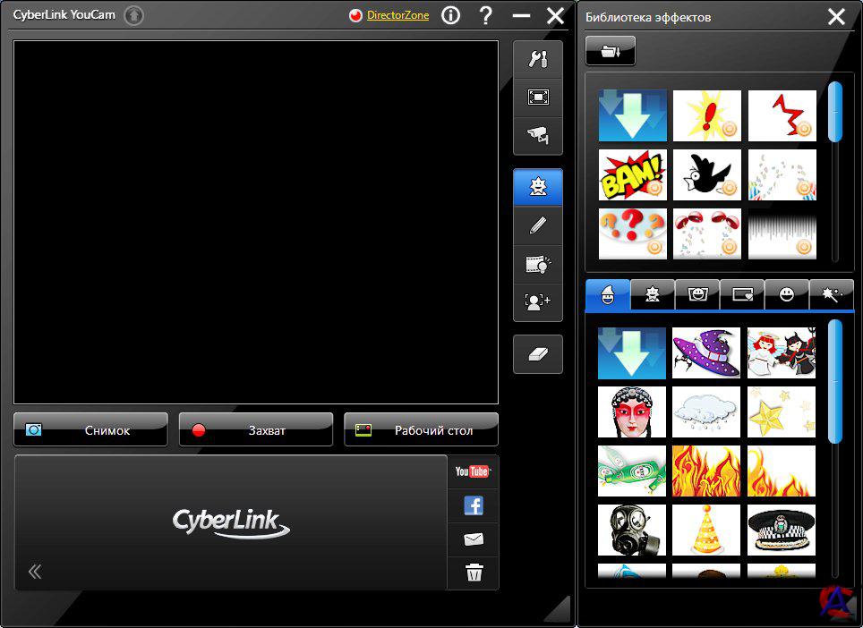This screenshot has width=863, height=628.
Task: Toggle the effects library star-face button
Action: (x=538, y=188)
